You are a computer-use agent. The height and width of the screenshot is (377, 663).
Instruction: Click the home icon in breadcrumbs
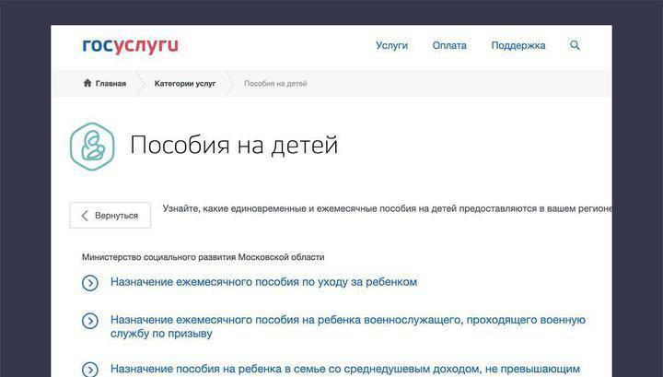[87, 83]
